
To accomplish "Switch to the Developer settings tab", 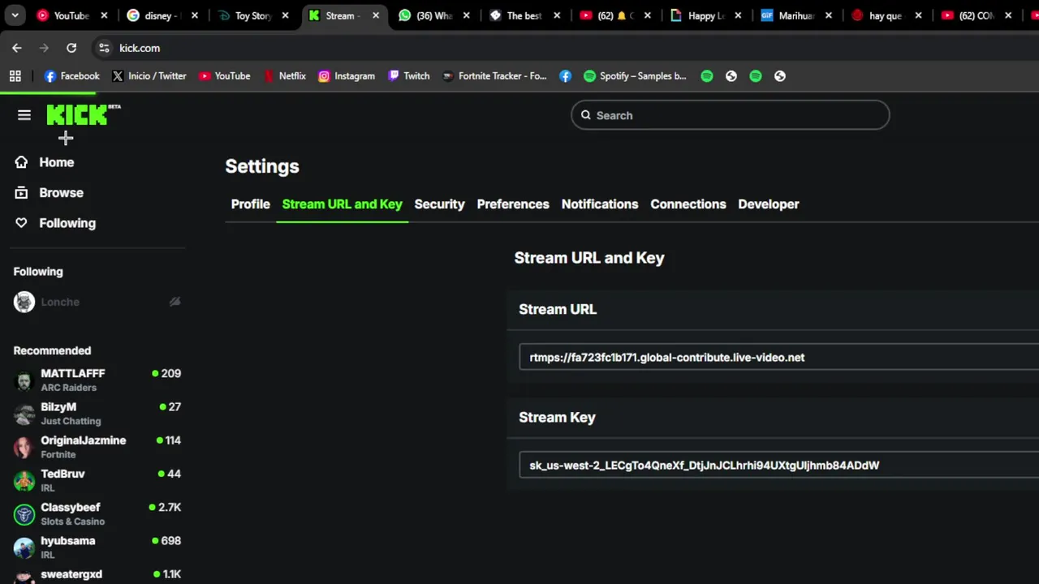I will click(x=768, y=204).
